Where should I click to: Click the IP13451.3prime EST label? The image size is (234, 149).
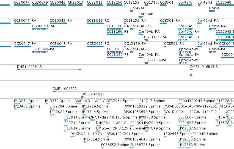point(27,106)
